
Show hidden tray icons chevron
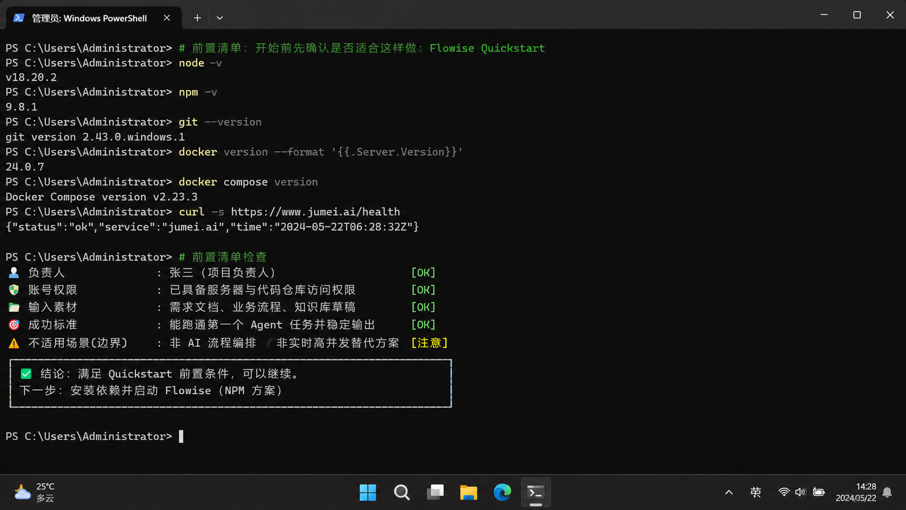pos(729,493)
